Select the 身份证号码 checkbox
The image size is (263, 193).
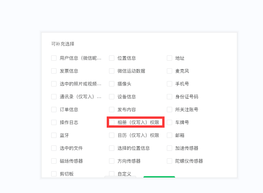[x=169, y=97]
